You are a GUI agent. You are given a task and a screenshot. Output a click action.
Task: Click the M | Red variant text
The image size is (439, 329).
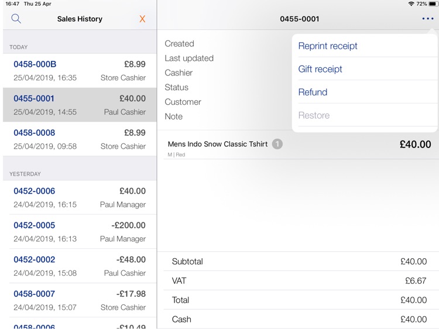[x=176, y=155]
